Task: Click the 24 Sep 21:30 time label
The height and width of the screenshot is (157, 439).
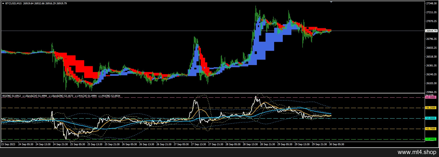Action: click(x=60, y=144)
